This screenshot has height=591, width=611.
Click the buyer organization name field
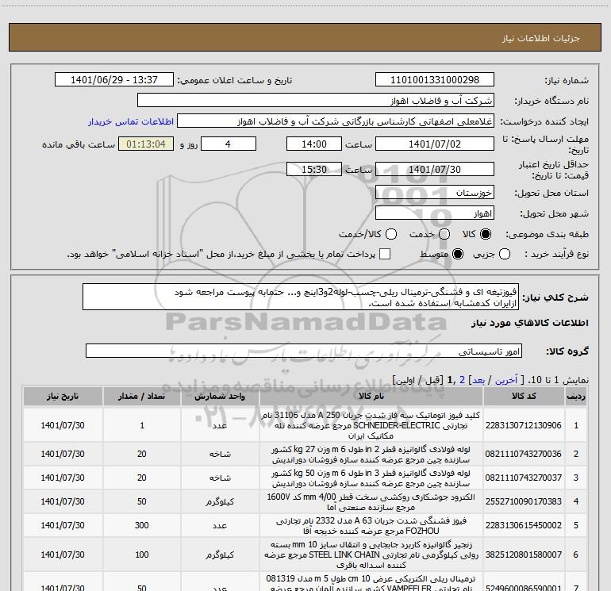pyautogui.click(x=315, y=101)
